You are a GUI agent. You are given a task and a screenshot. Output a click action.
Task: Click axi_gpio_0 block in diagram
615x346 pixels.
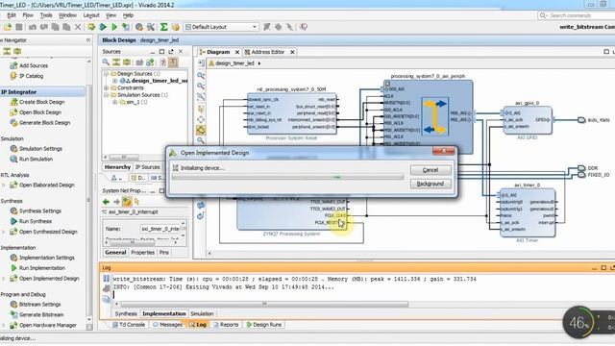click(528, 120)
